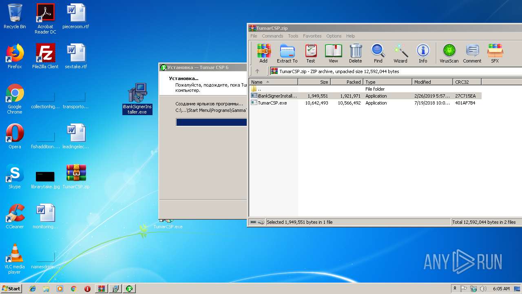Click the volume speaker tray icon

pos(483,289)
